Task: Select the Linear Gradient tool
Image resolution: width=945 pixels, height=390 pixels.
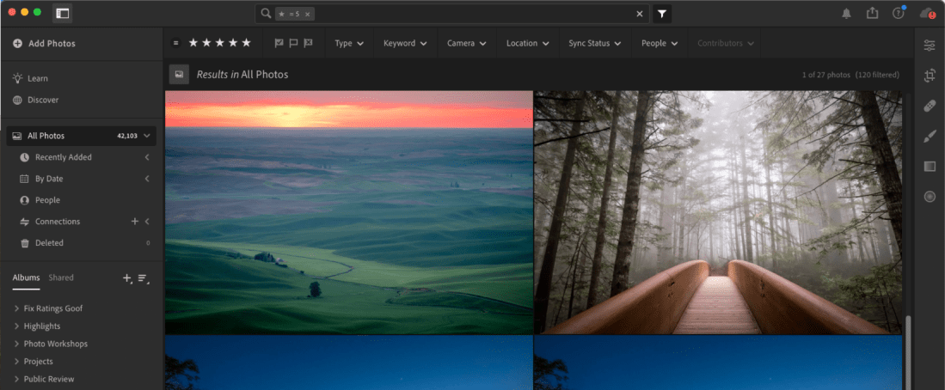Action: pyautogui.click(x=929, y=166)
